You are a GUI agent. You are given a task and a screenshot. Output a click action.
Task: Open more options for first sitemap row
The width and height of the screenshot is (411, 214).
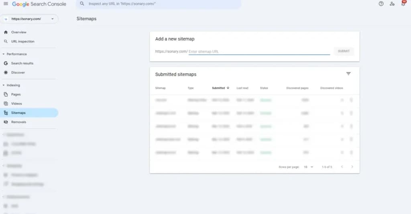(x=351, y=100)
